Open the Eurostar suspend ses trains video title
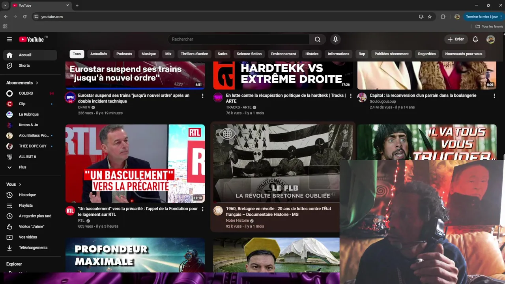Screen dimensions: 505x284 pos(134,98)
